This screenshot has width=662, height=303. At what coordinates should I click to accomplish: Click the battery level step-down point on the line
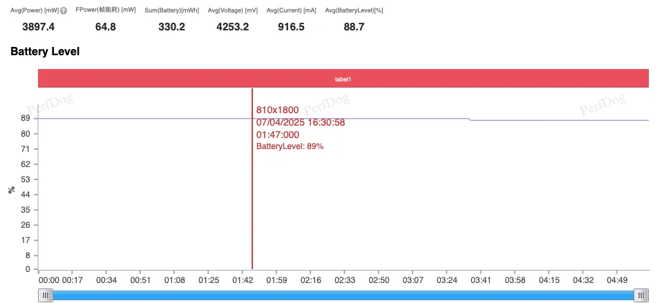click(470, 119)
